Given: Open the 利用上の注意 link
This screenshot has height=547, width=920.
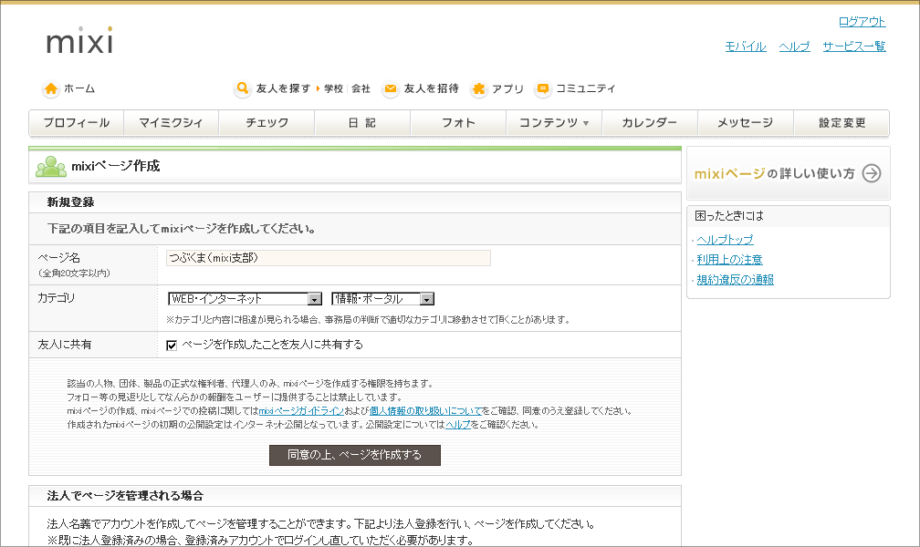Looking at the screenshot, I should 729,260.
